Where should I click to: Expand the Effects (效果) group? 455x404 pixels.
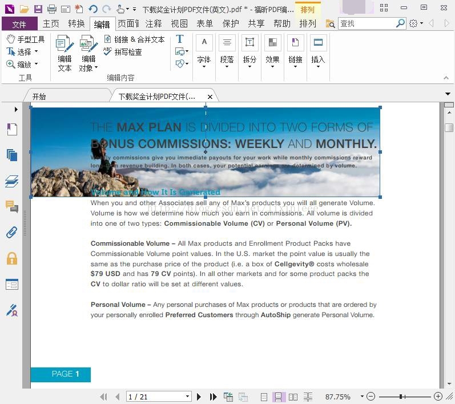point(272,51)
